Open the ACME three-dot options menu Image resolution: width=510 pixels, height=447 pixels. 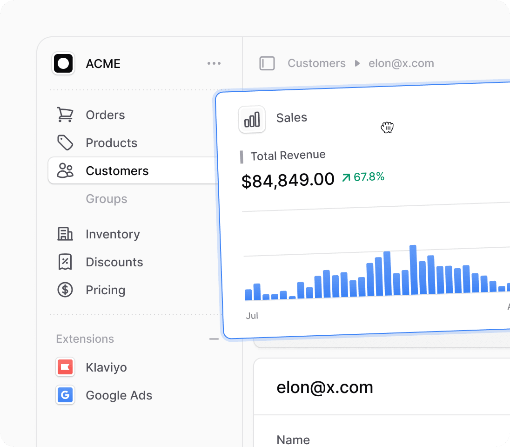click(214, 63)
